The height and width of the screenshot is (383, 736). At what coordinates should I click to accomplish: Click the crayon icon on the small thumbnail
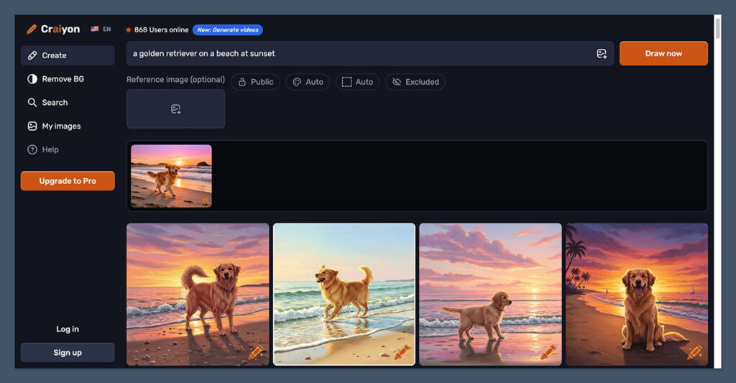click(x=205, y=201)
